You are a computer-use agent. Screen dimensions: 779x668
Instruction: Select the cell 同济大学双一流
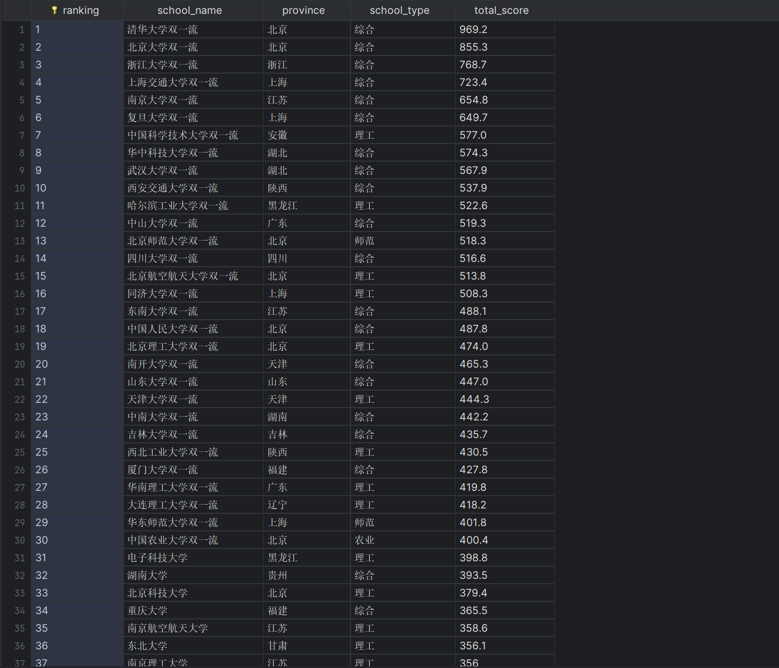coord(193,293)
